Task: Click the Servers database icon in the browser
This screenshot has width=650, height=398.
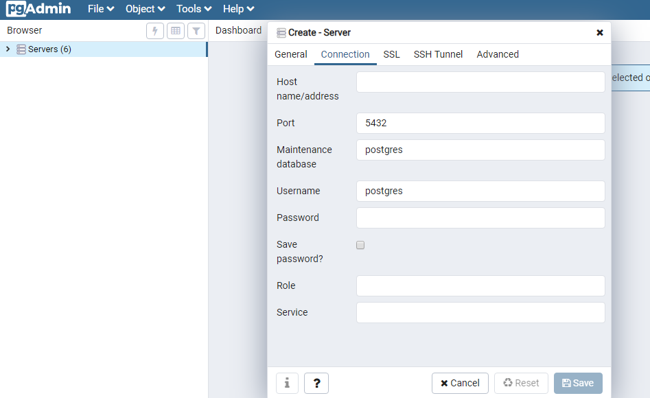Action: (21, 49)
